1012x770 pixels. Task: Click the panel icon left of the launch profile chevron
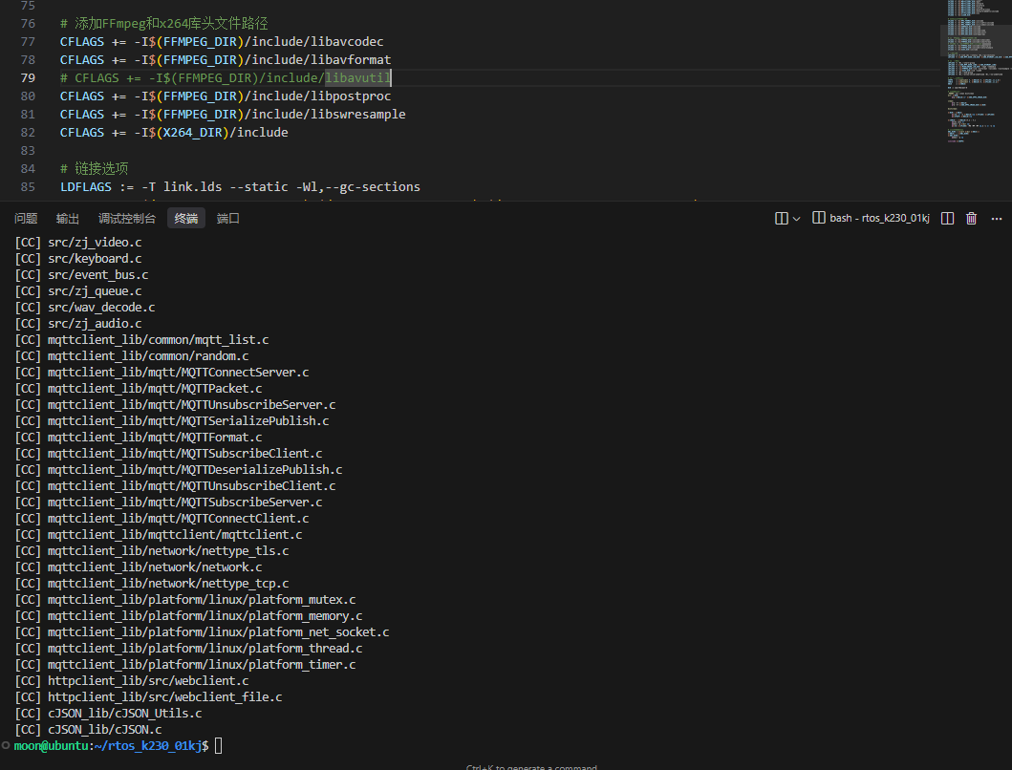coord(781,218)
